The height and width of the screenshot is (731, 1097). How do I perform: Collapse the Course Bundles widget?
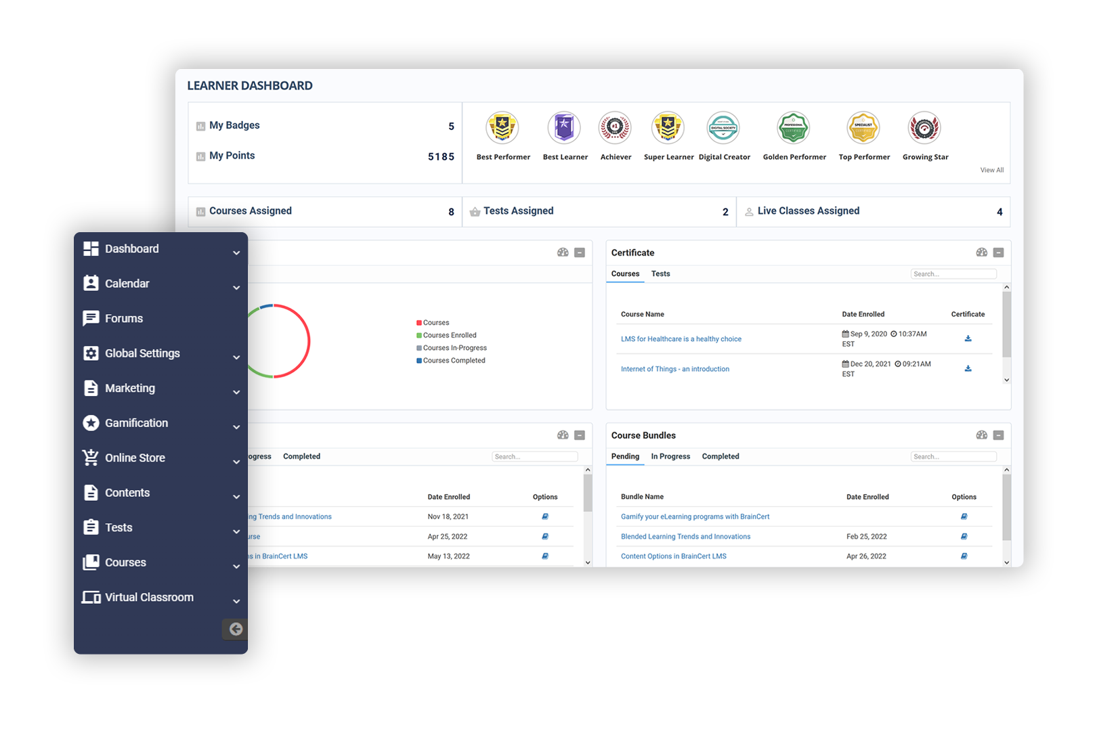(x=997, y=435)
